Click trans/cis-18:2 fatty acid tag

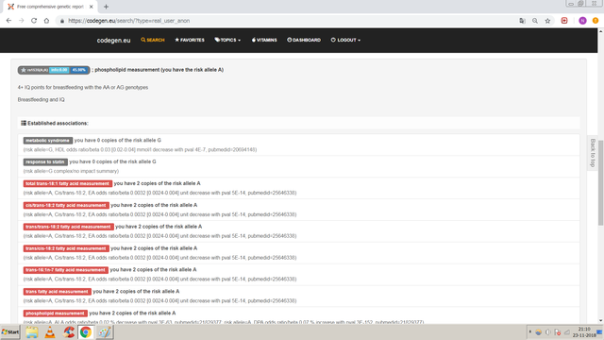point(66,248)
